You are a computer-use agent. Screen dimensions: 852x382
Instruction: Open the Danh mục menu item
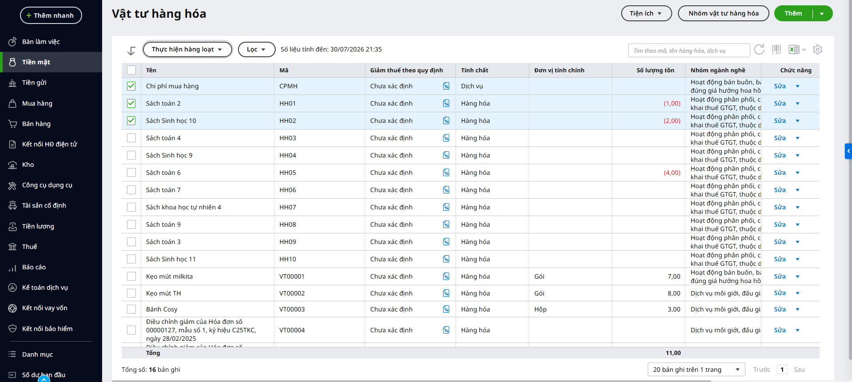51,354
